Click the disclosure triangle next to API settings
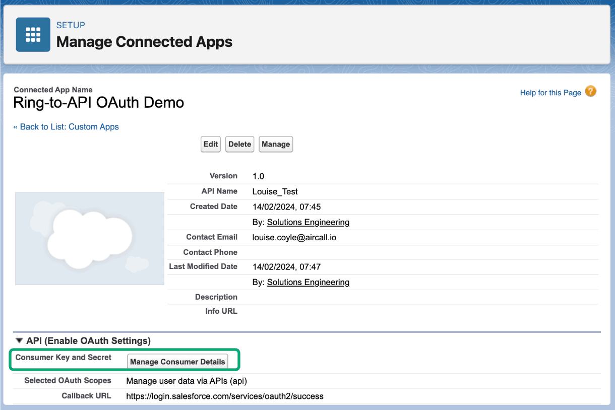615x410 pixels. 19,340
